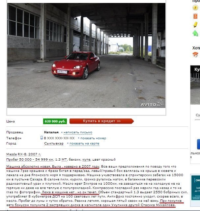Click the similar ad thumbnail in sidebar
Screen dimensions: 200x211
[195, 85]
